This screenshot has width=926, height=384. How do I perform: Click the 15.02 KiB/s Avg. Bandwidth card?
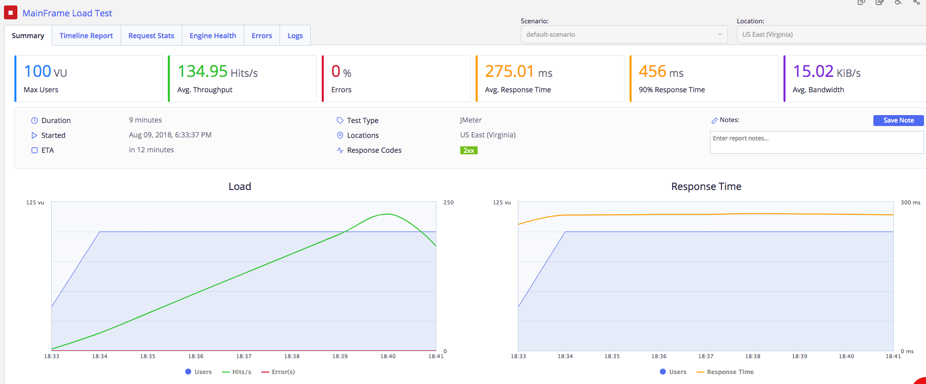[855, 78]
